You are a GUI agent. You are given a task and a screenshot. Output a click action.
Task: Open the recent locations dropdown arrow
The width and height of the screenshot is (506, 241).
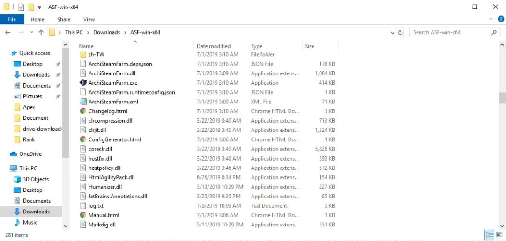pos(32,33)
